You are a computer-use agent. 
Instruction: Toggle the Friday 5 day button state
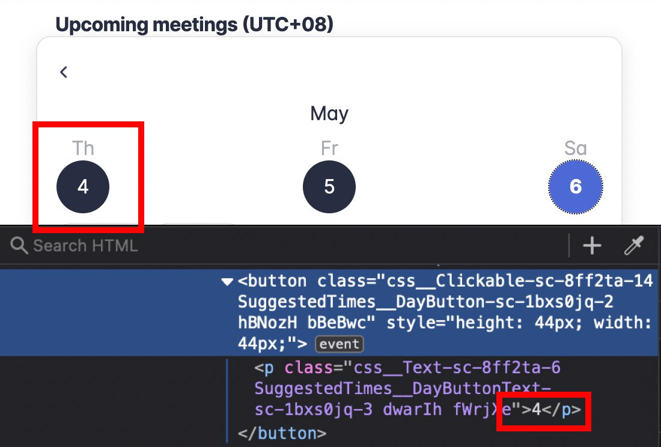329,186
